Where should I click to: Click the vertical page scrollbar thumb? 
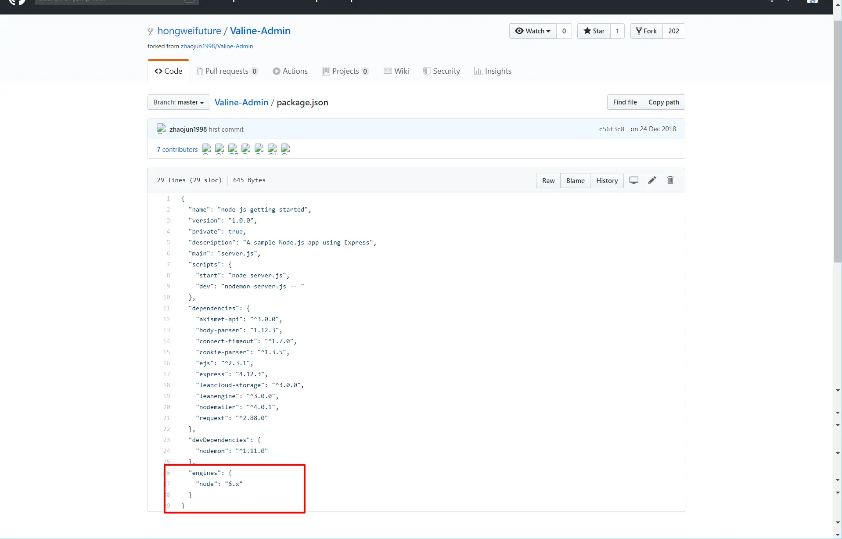coord(838,140)
